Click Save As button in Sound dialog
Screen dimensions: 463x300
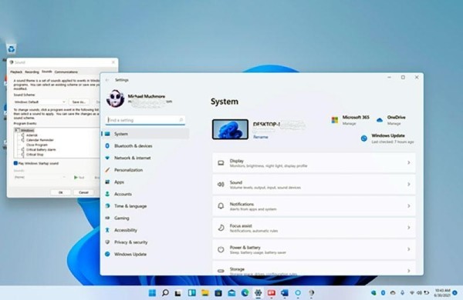79,102
